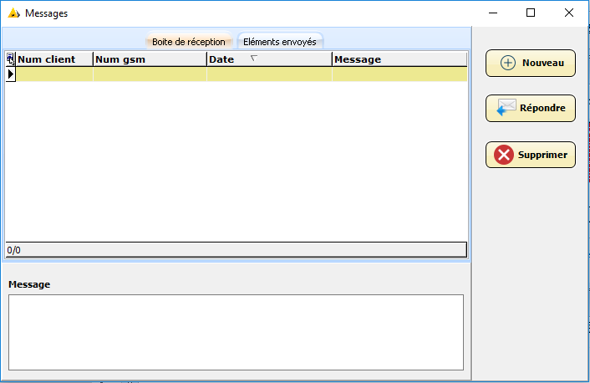Click the Message column header
The height and width of the screenshot is (383, 590).
pyautogui.click(x=399, y=59)
